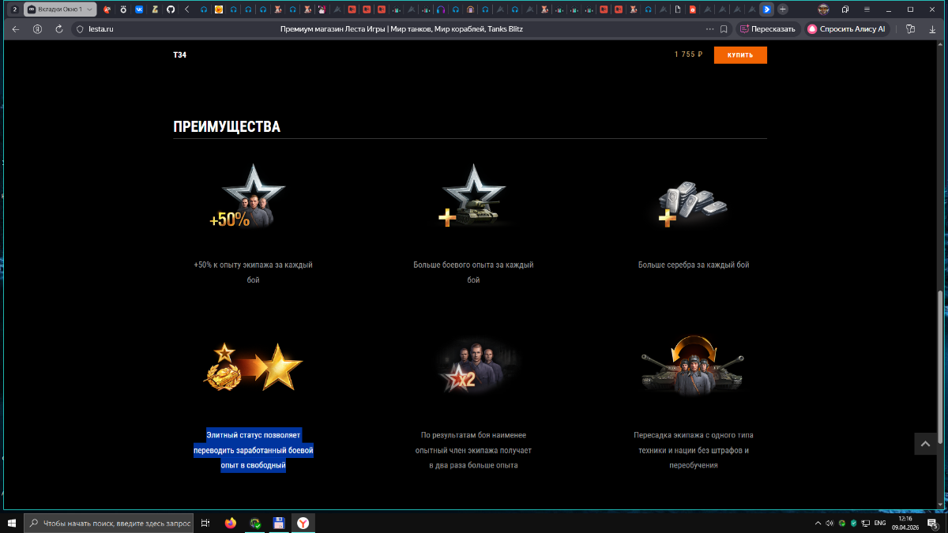Click Спросить Алису AI button
The image size is (948, 533).
click(x=846, y=29)
